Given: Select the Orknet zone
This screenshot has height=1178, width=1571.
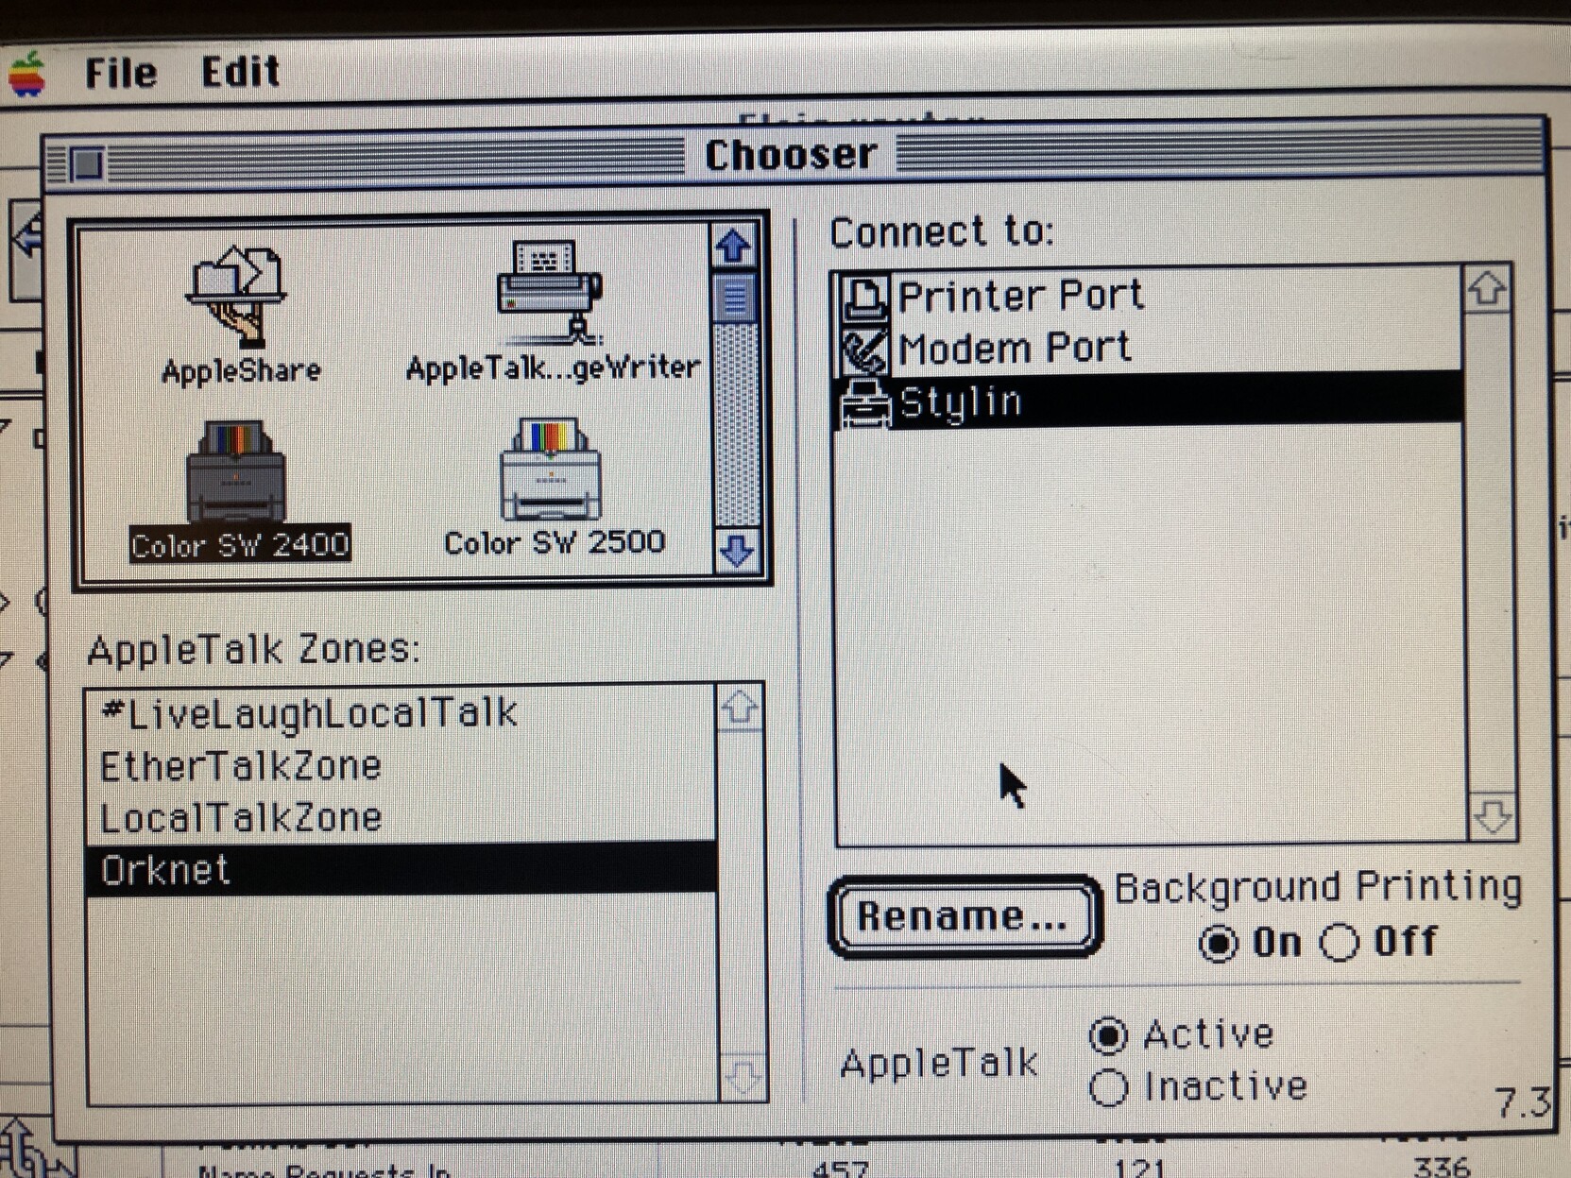Looking at the screenshot, I should [x=401, y=869].
